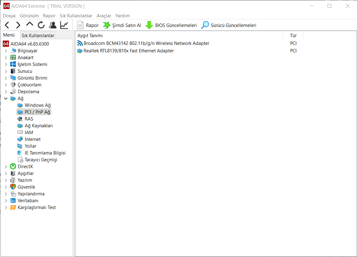Click the Bilgisayar computer icon in tree
357x257 pixels.
[13, 51]
